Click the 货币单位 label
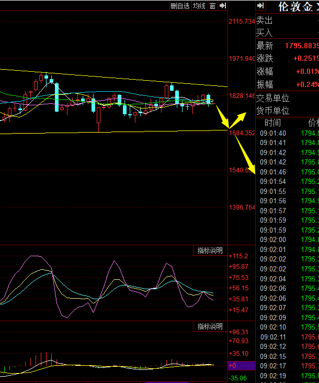Image resolution: width=319 pixels, height=383 pixels. [272, 111]
